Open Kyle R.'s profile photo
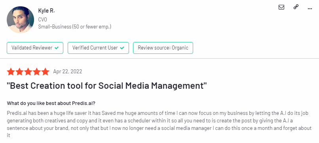 [x=20, y=20]
